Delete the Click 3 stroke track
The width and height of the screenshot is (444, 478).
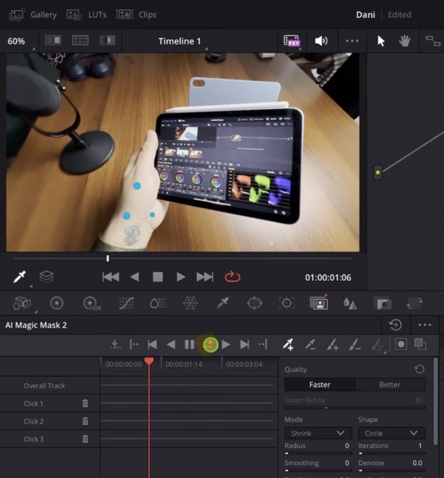[85, 439]
